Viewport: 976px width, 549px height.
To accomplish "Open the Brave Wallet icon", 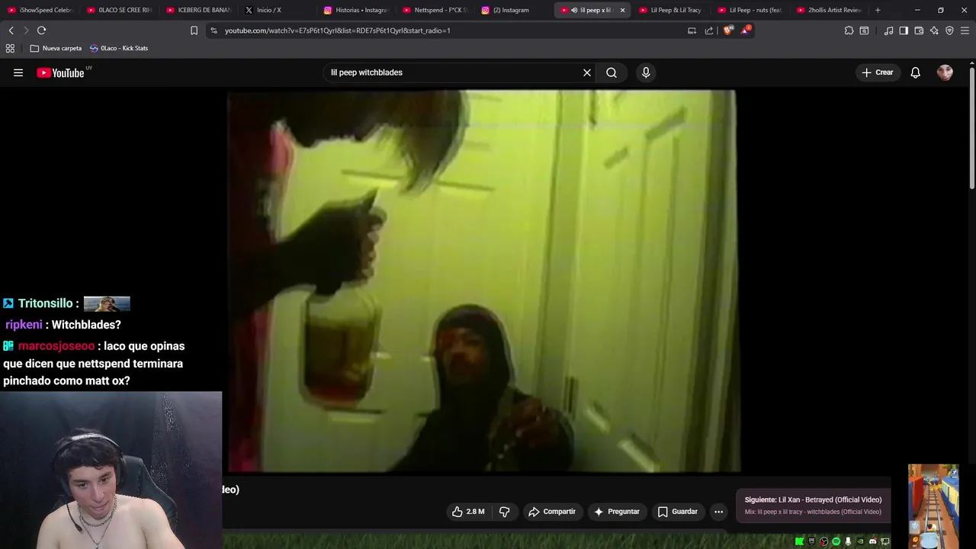I will pos(919,30).
